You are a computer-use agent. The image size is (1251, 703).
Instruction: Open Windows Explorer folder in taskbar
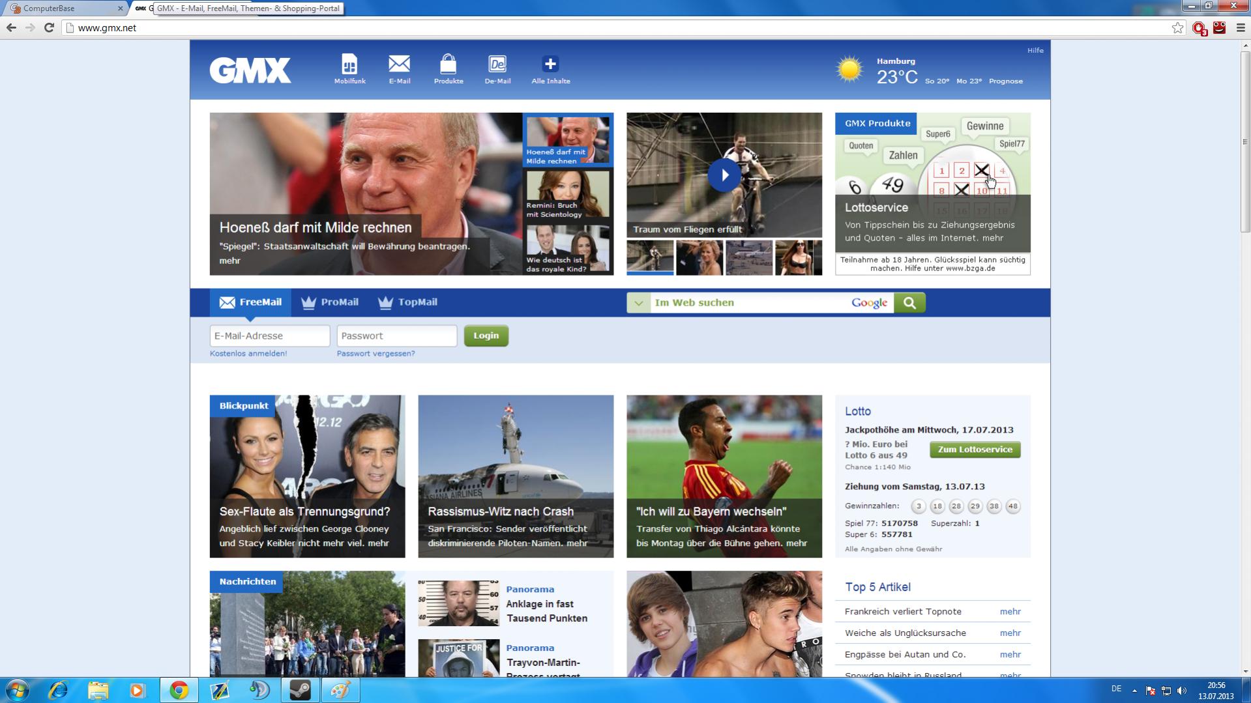[98, 690]
